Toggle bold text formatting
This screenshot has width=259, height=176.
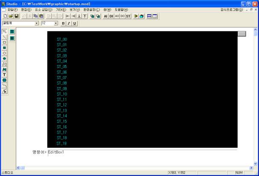(63, 23)
